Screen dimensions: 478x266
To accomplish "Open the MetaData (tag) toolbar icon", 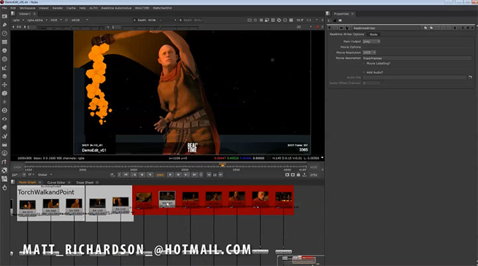I will tap(5, 127).
